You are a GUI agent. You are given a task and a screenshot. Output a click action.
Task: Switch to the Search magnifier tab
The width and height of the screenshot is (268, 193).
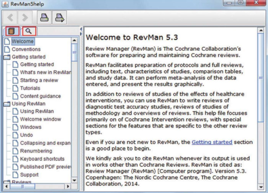(x=29, y=31)
